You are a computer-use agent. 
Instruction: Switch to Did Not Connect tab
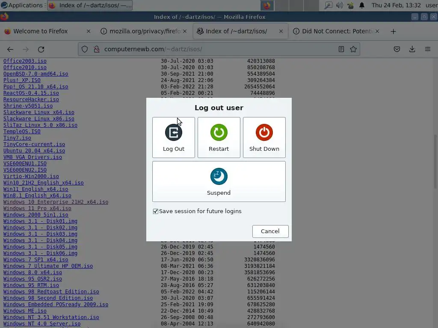[337, 31]
